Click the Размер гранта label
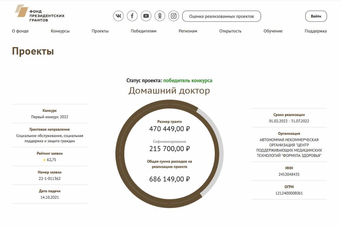 169,122
